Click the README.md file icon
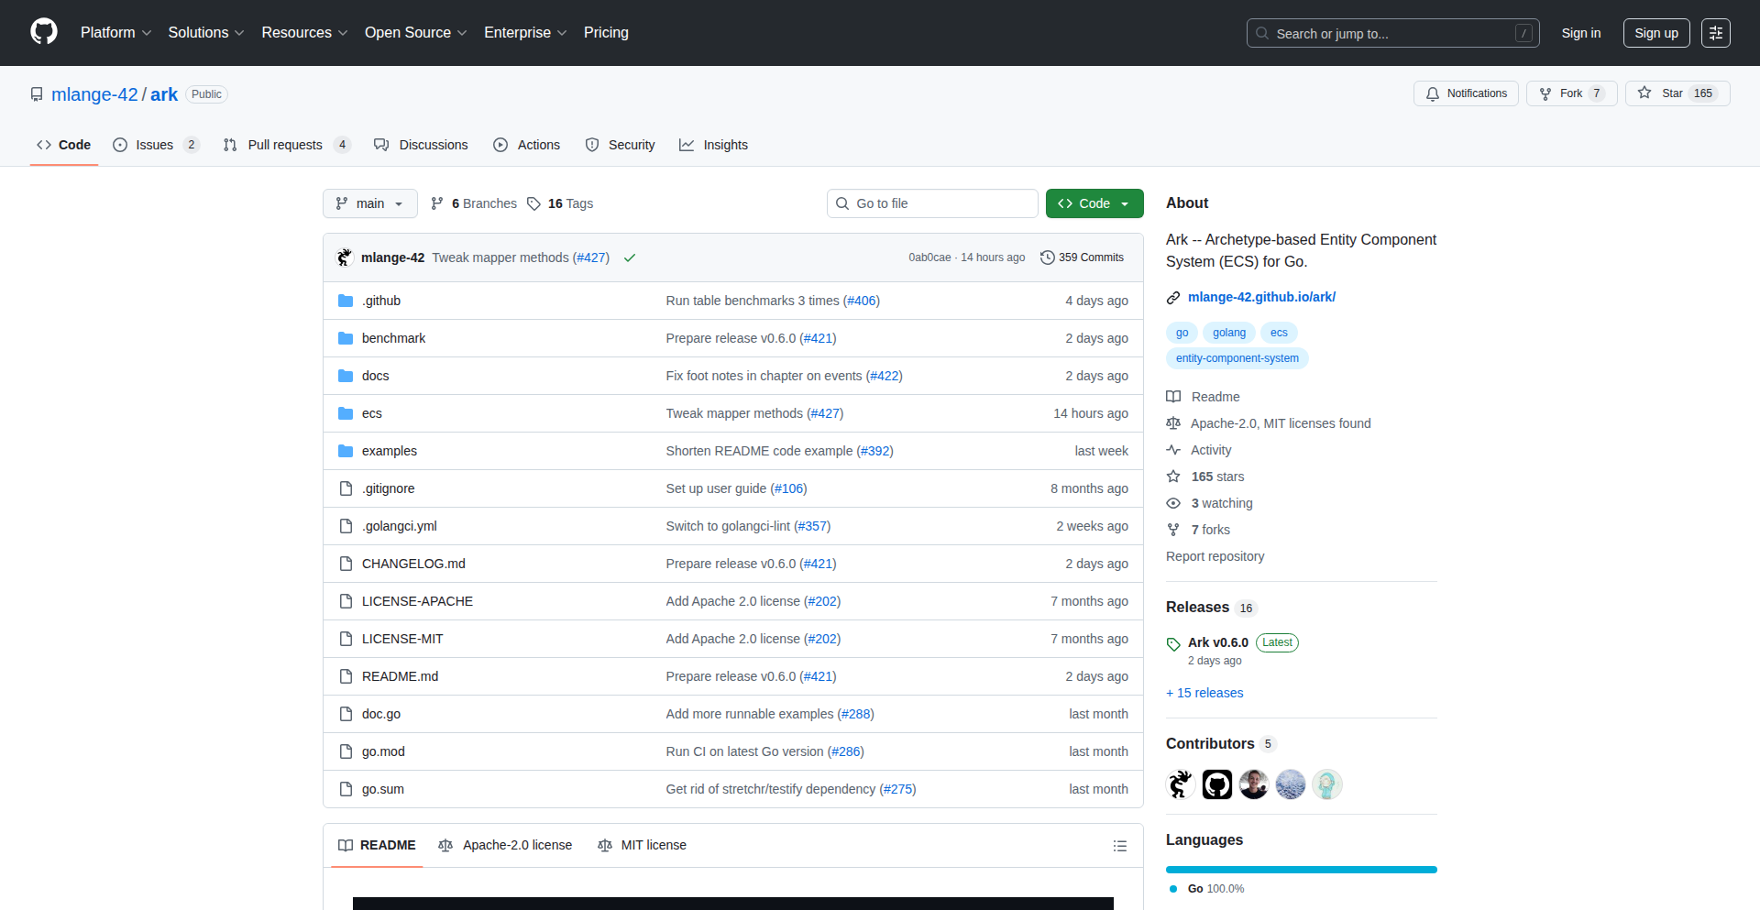This screenshot has height=910, width=1760. point(346,676)
